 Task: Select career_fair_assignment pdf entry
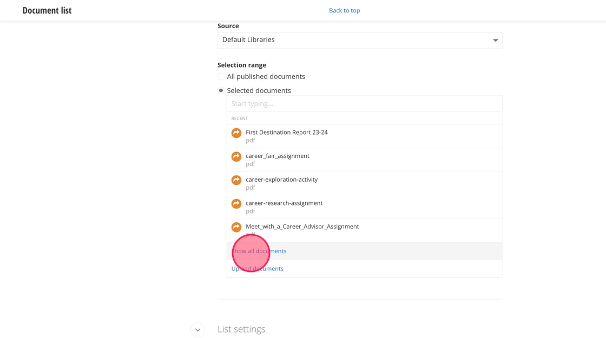point(278,156)
